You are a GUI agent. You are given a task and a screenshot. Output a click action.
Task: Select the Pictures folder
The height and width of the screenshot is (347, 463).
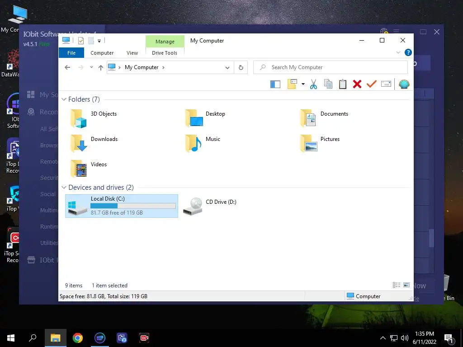tap(320, 143)
